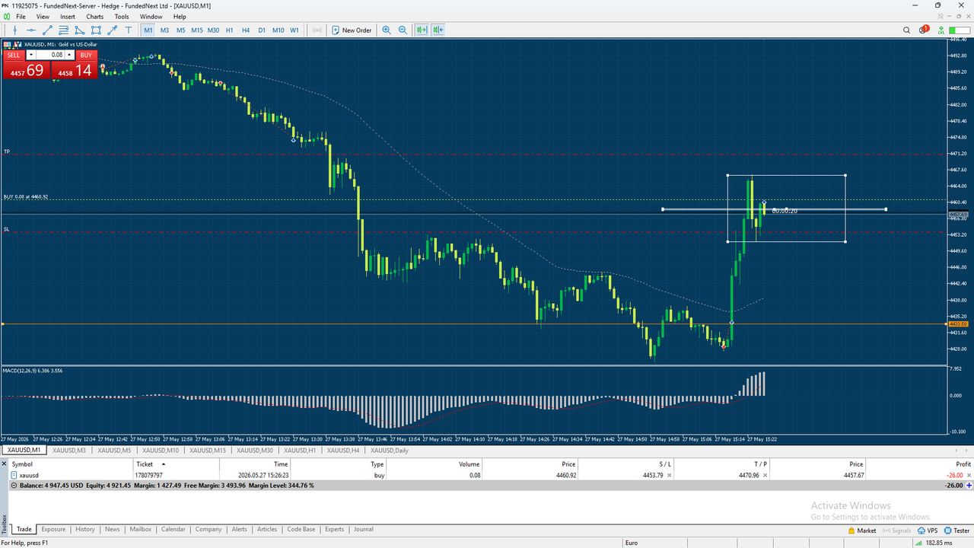The height and width of the screenshot is (548, 974).
Task: Zoom out on the chart
Action: click(403, 30)
